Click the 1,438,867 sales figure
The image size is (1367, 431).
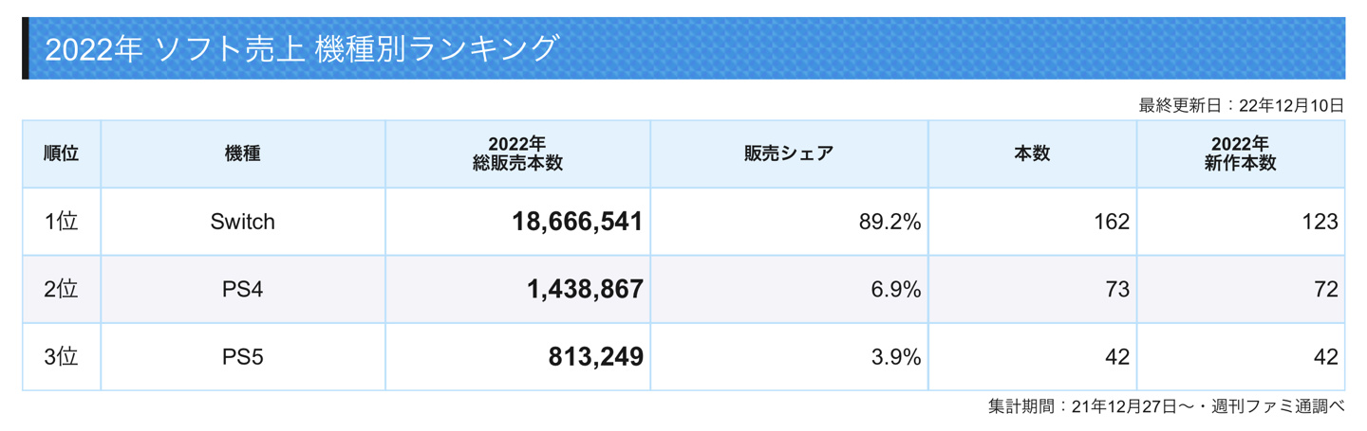click(x=585, y=290)
